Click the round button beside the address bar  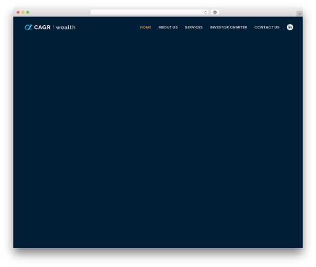point(215,13)
